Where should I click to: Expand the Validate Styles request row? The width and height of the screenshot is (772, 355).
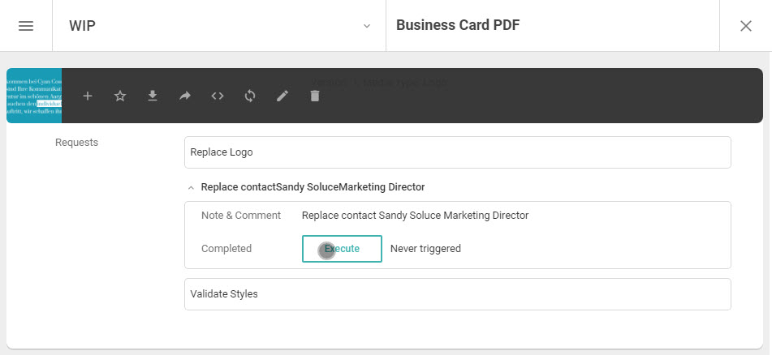(x=457, y=294)
